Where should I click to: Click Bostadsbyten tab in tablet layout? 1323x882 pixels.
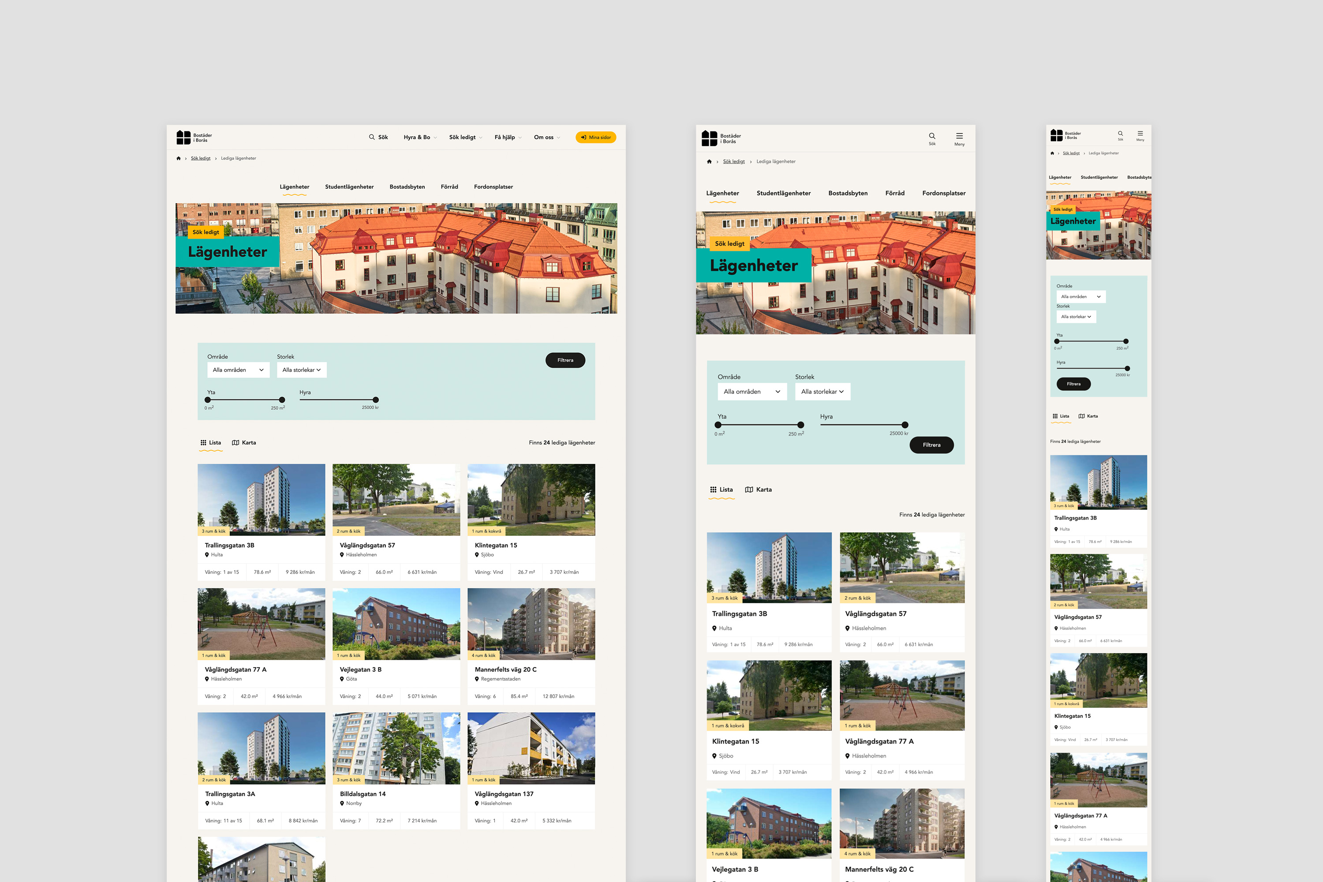tap(848, 194)
